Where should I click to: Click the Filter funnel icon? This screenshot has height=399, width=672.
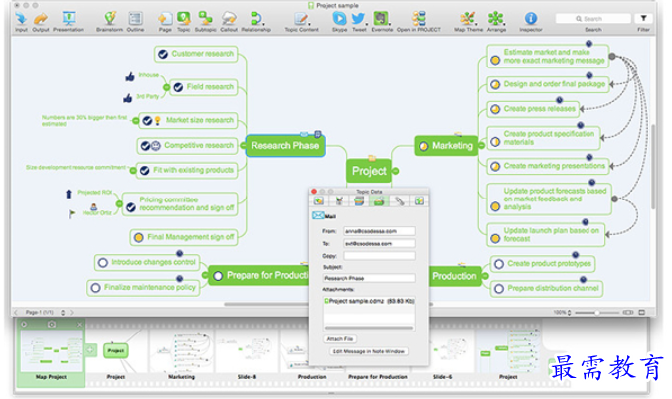644,19
